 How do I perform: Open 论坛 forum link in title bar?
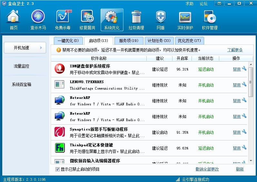tap(203, 4)
